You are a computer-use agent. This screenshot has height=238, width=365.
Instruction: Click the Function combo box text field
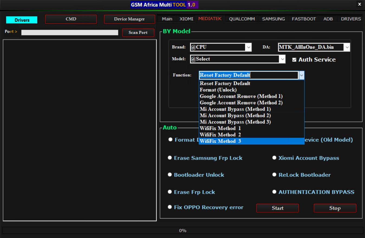click(x=249, y=75)
